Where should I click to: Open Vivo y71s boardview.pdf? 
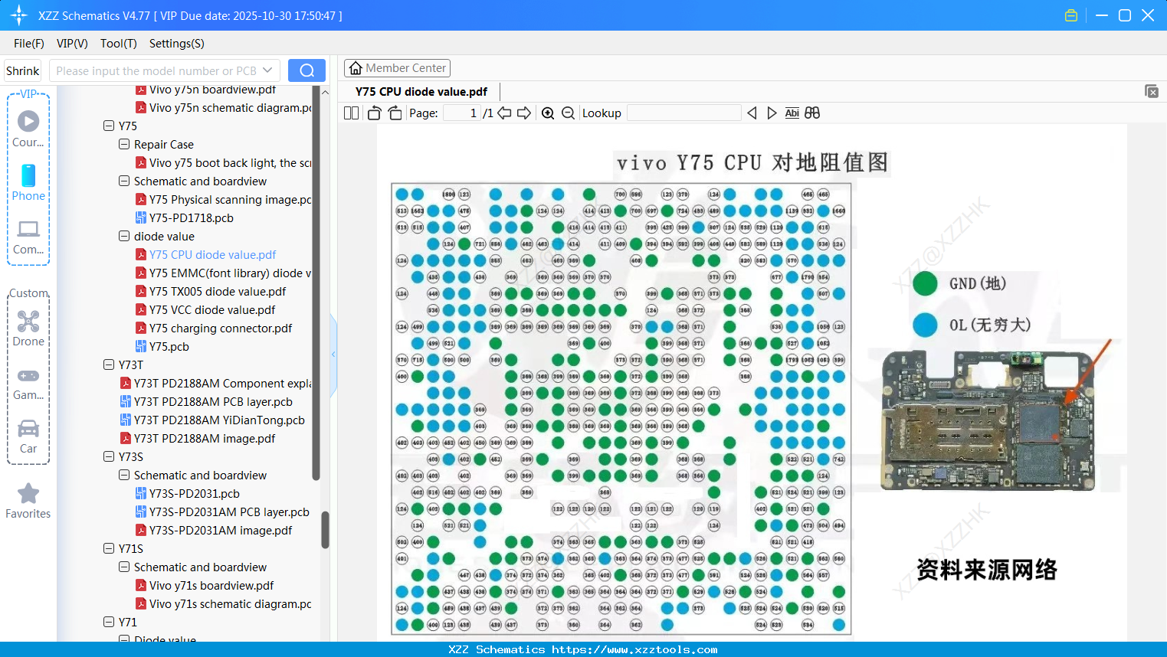pos(205,585)
